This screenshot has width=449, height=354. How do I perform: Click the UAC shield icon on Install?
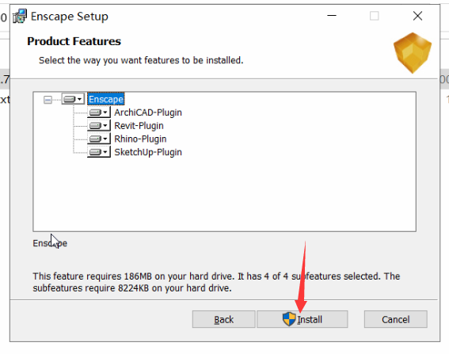coord(289,319)
